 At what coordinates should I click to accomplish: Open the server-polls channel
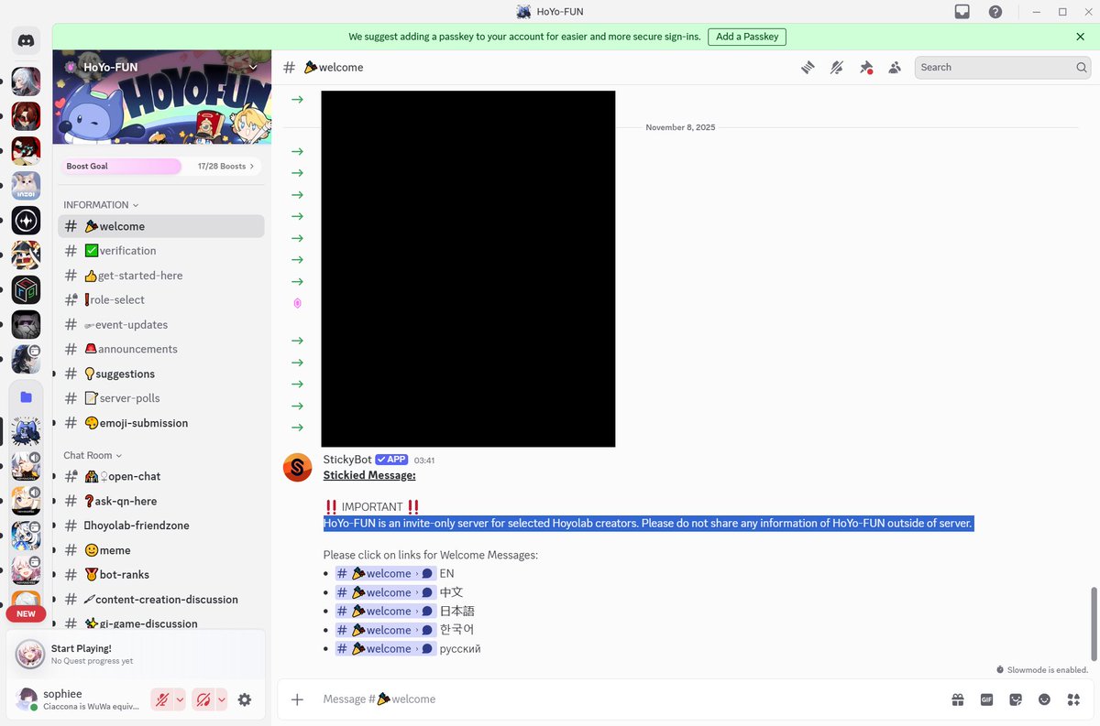point(161,398)
